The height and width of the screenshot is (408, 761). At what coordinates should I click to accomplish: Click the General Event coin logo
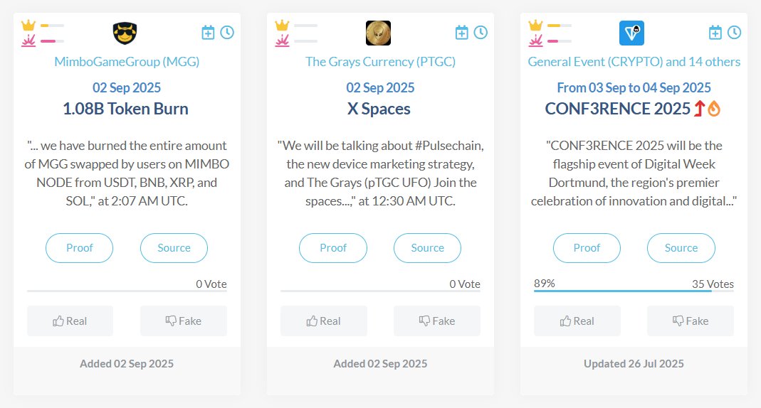pos(631,33)
